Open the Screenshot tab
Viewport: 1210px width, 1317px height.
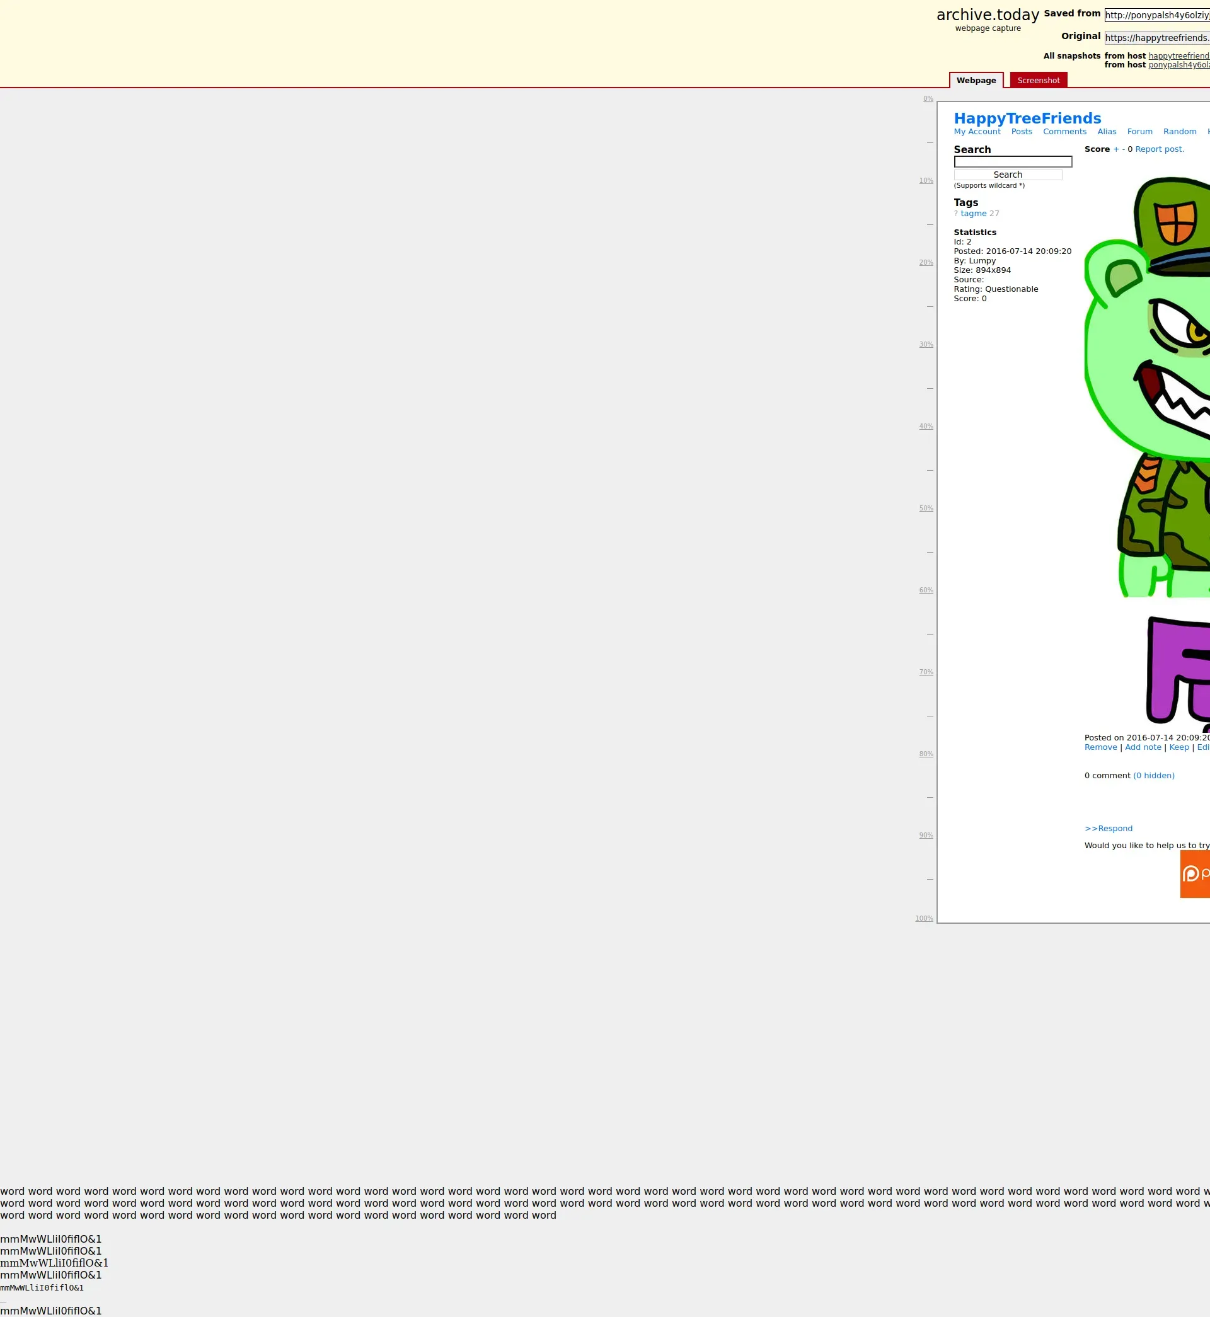point(1038,81)
